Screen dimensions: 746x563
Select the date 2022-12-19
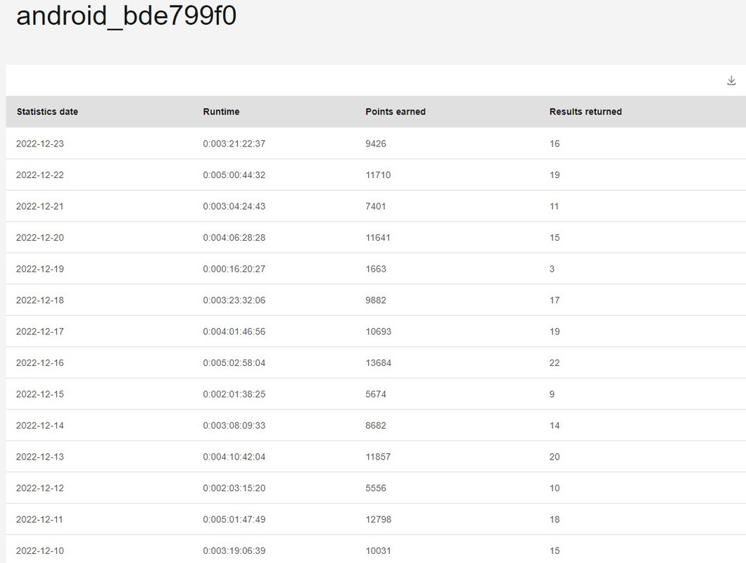click(x=40, y=269)
